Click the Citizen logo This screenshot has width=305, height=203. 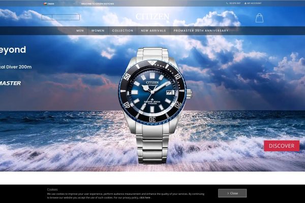click(152, 17)
